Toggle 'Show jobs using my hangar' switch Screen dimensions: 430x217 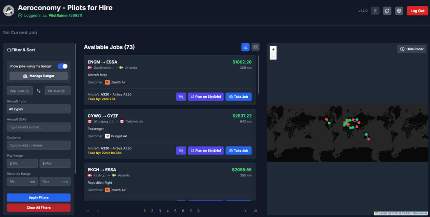(x=62, y=66)
